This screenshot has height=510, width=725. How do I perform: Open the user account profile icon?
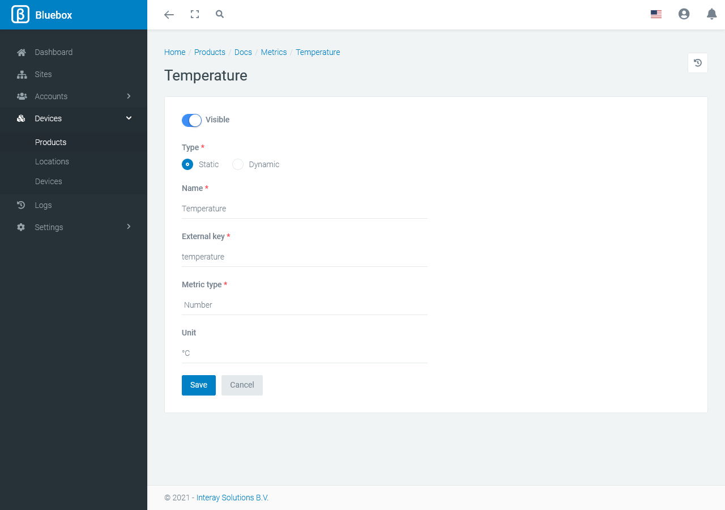pyautogui.click(x=684, y=15)
